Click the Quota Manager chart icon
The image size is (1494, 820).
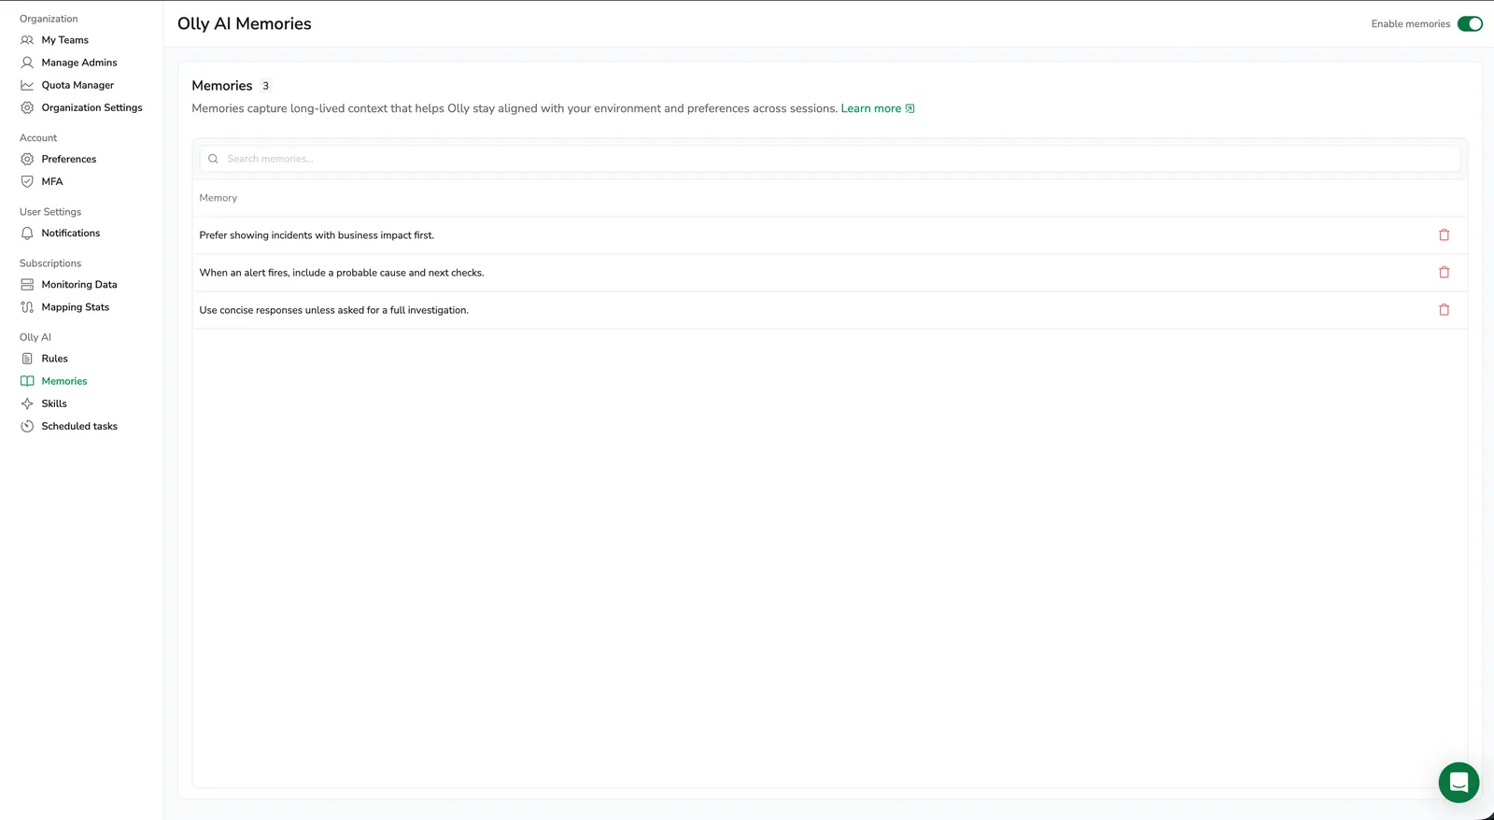[x=27, y=85]
